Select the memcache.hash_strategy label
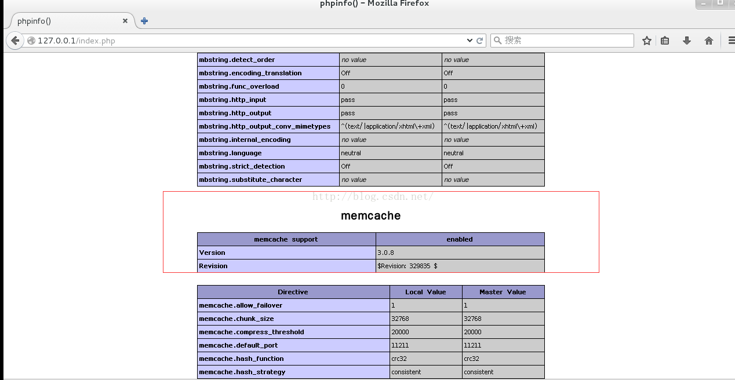 pyautogui.click(x=242, y=372)
